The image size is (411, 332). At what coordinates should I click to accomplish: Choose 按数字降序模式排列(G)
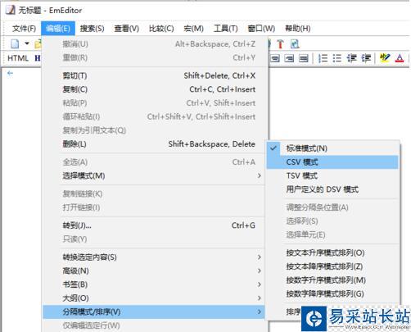coord(332,293)
